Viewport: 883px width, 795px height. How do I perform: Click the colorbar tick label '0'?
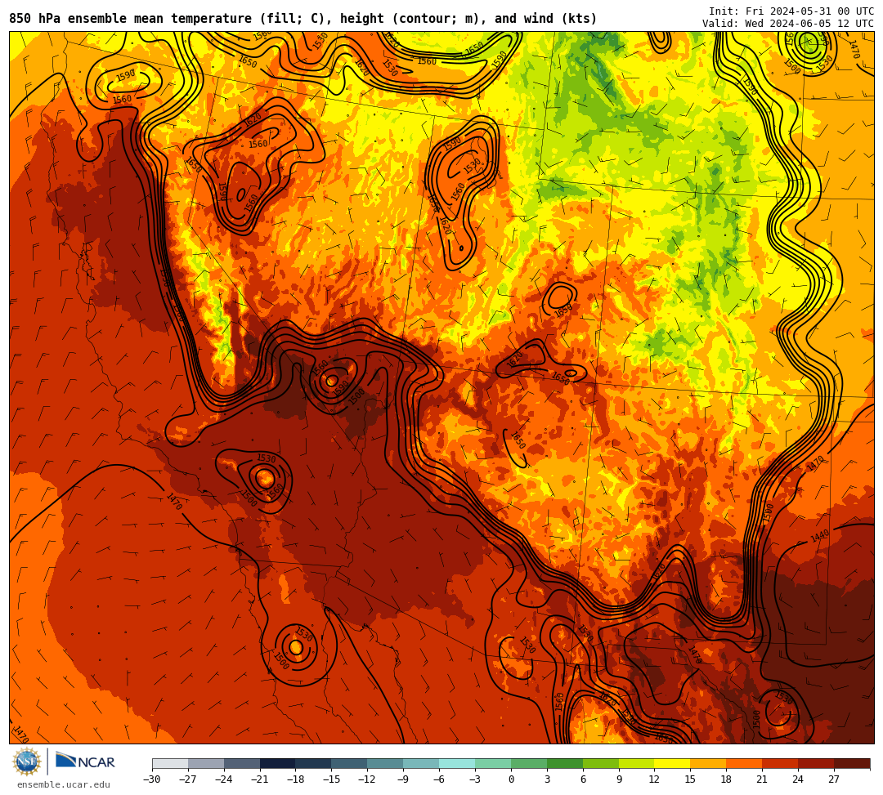[x=511, y=779]
